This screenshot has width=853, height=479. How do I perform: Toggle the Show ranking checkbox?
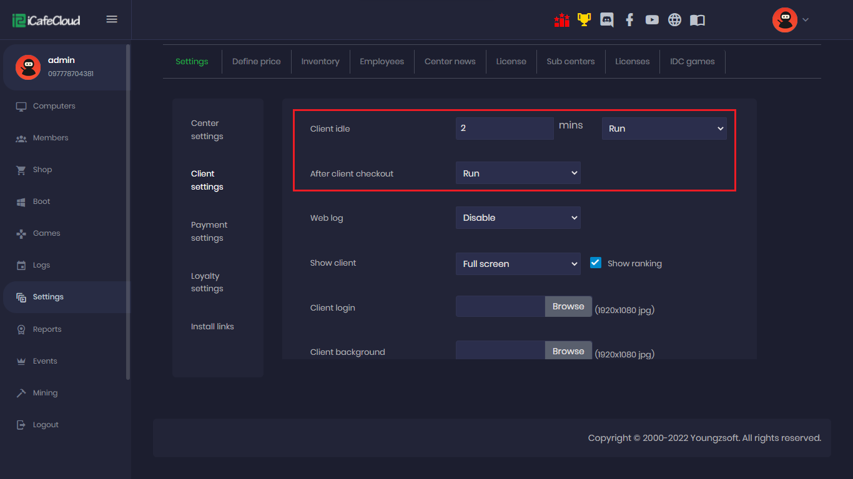pyautogui.click(x=596, y=263)
